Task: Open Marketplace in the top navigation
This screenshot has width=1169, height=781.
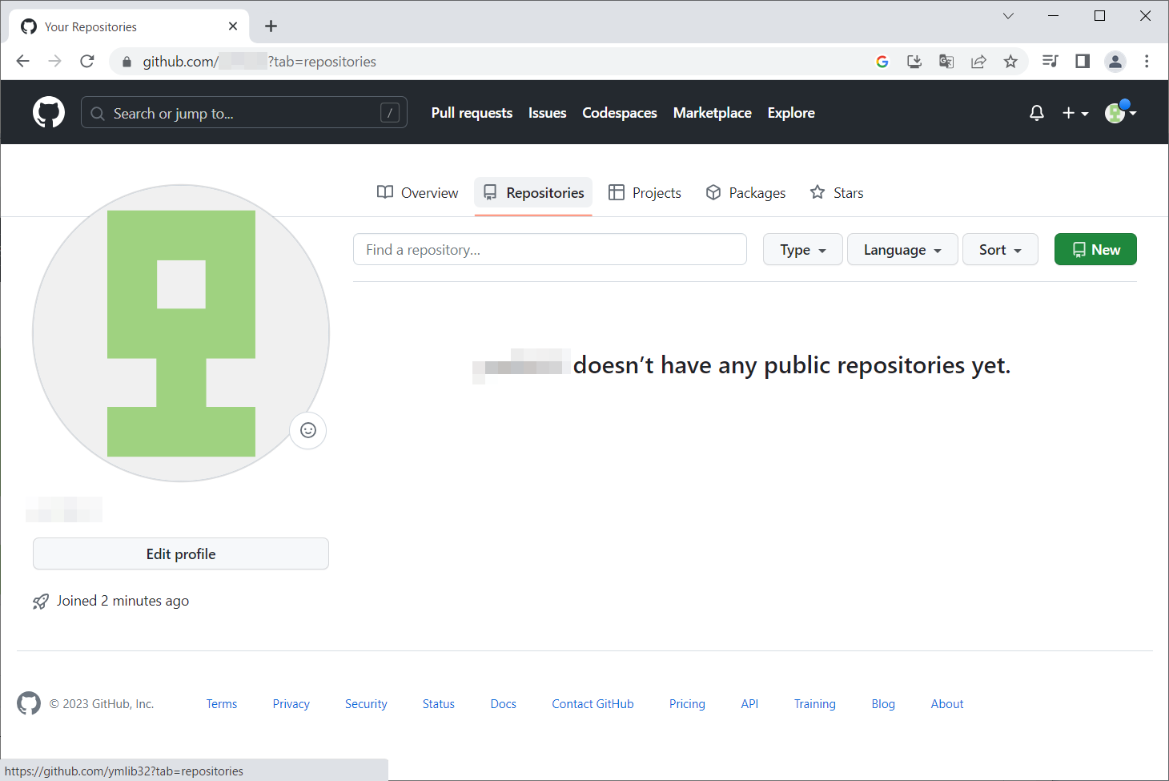Action: tap(712, 113)
